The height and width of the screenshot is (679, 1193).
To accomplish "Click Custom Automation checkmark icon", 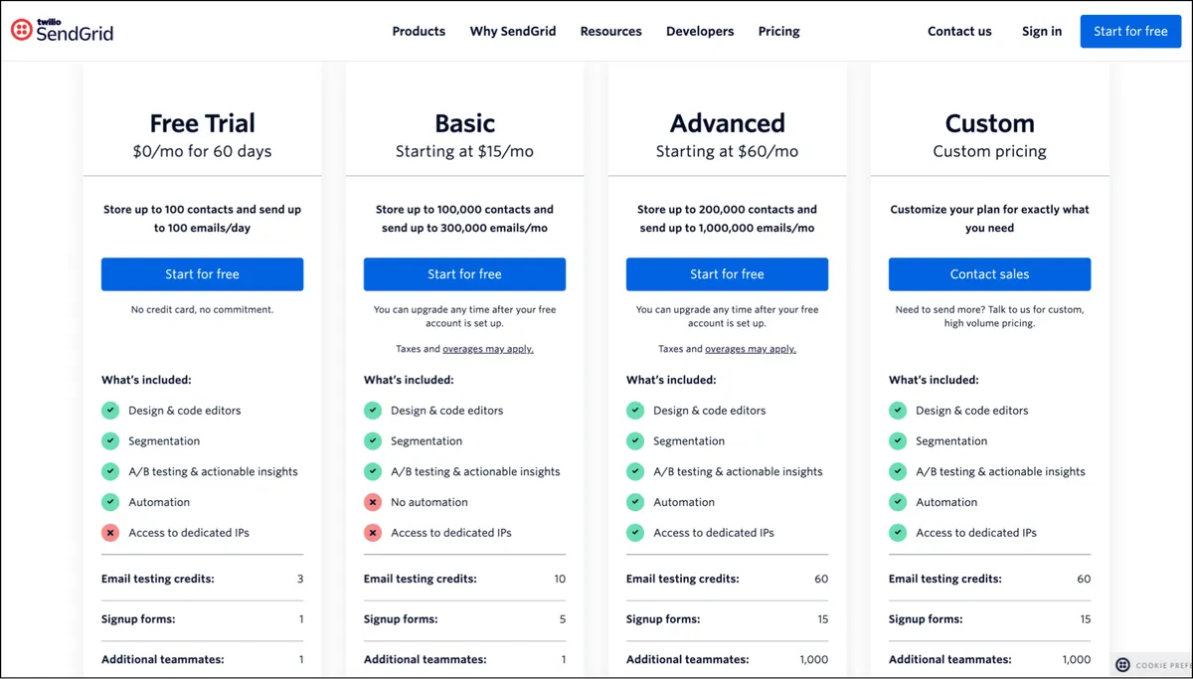I will [x=898, y=502].
